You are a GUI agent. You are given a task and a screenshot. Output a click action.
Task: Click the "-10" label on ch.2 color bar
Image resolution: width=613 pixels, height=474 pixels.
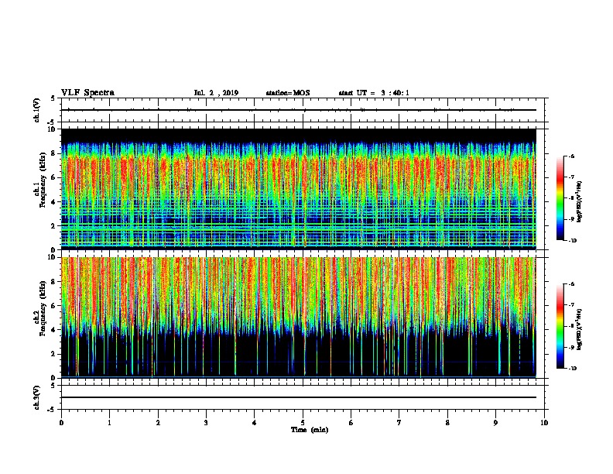572,369
